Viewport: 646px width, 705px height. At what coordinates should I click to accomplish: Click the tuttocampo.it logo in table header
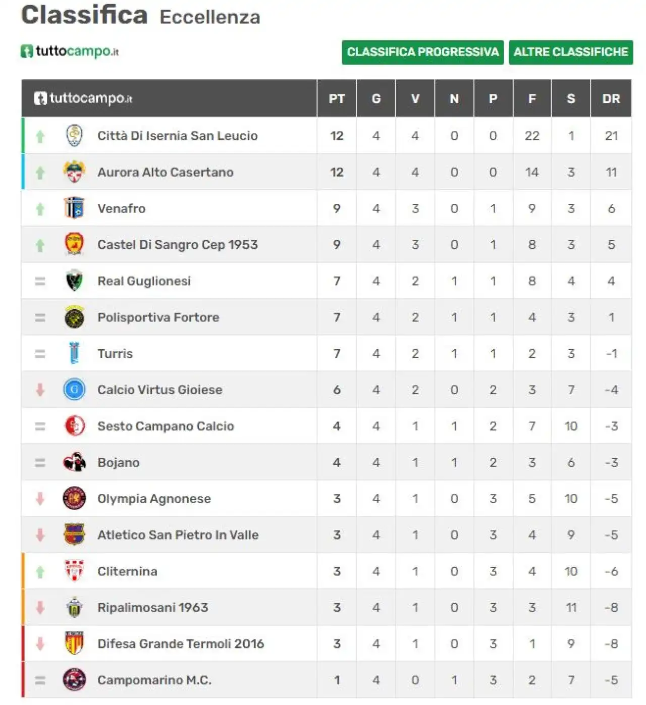coord(83,98)
